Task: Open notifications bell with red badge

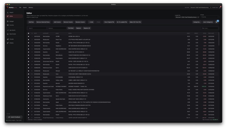Action: [x=220, y=7]
